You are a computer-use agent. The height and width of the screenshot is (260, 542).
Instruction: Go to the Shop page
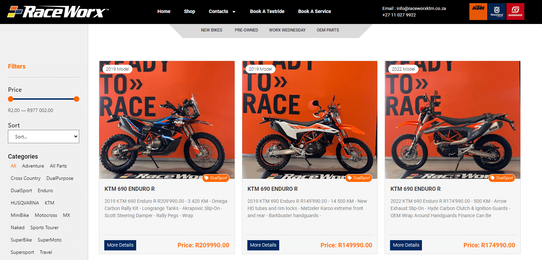click(x=189, y=12)
